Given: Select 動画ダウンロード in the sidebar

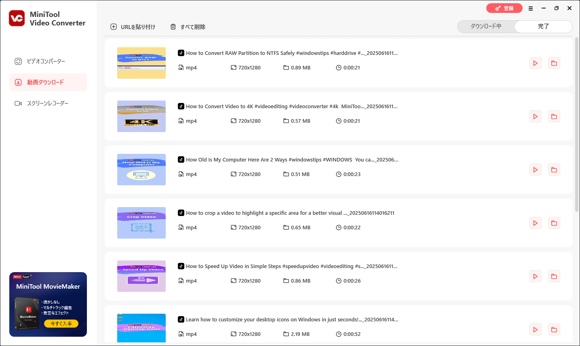Looking at the screenshot, I should [x=48, y=82].
